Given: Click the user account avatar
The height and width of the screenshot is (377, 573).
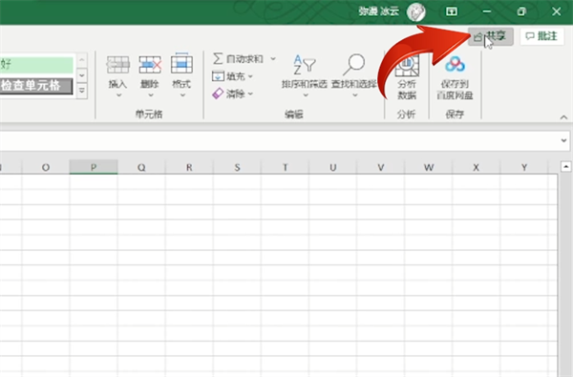Looking at the screenshot, I should [416, 11].
